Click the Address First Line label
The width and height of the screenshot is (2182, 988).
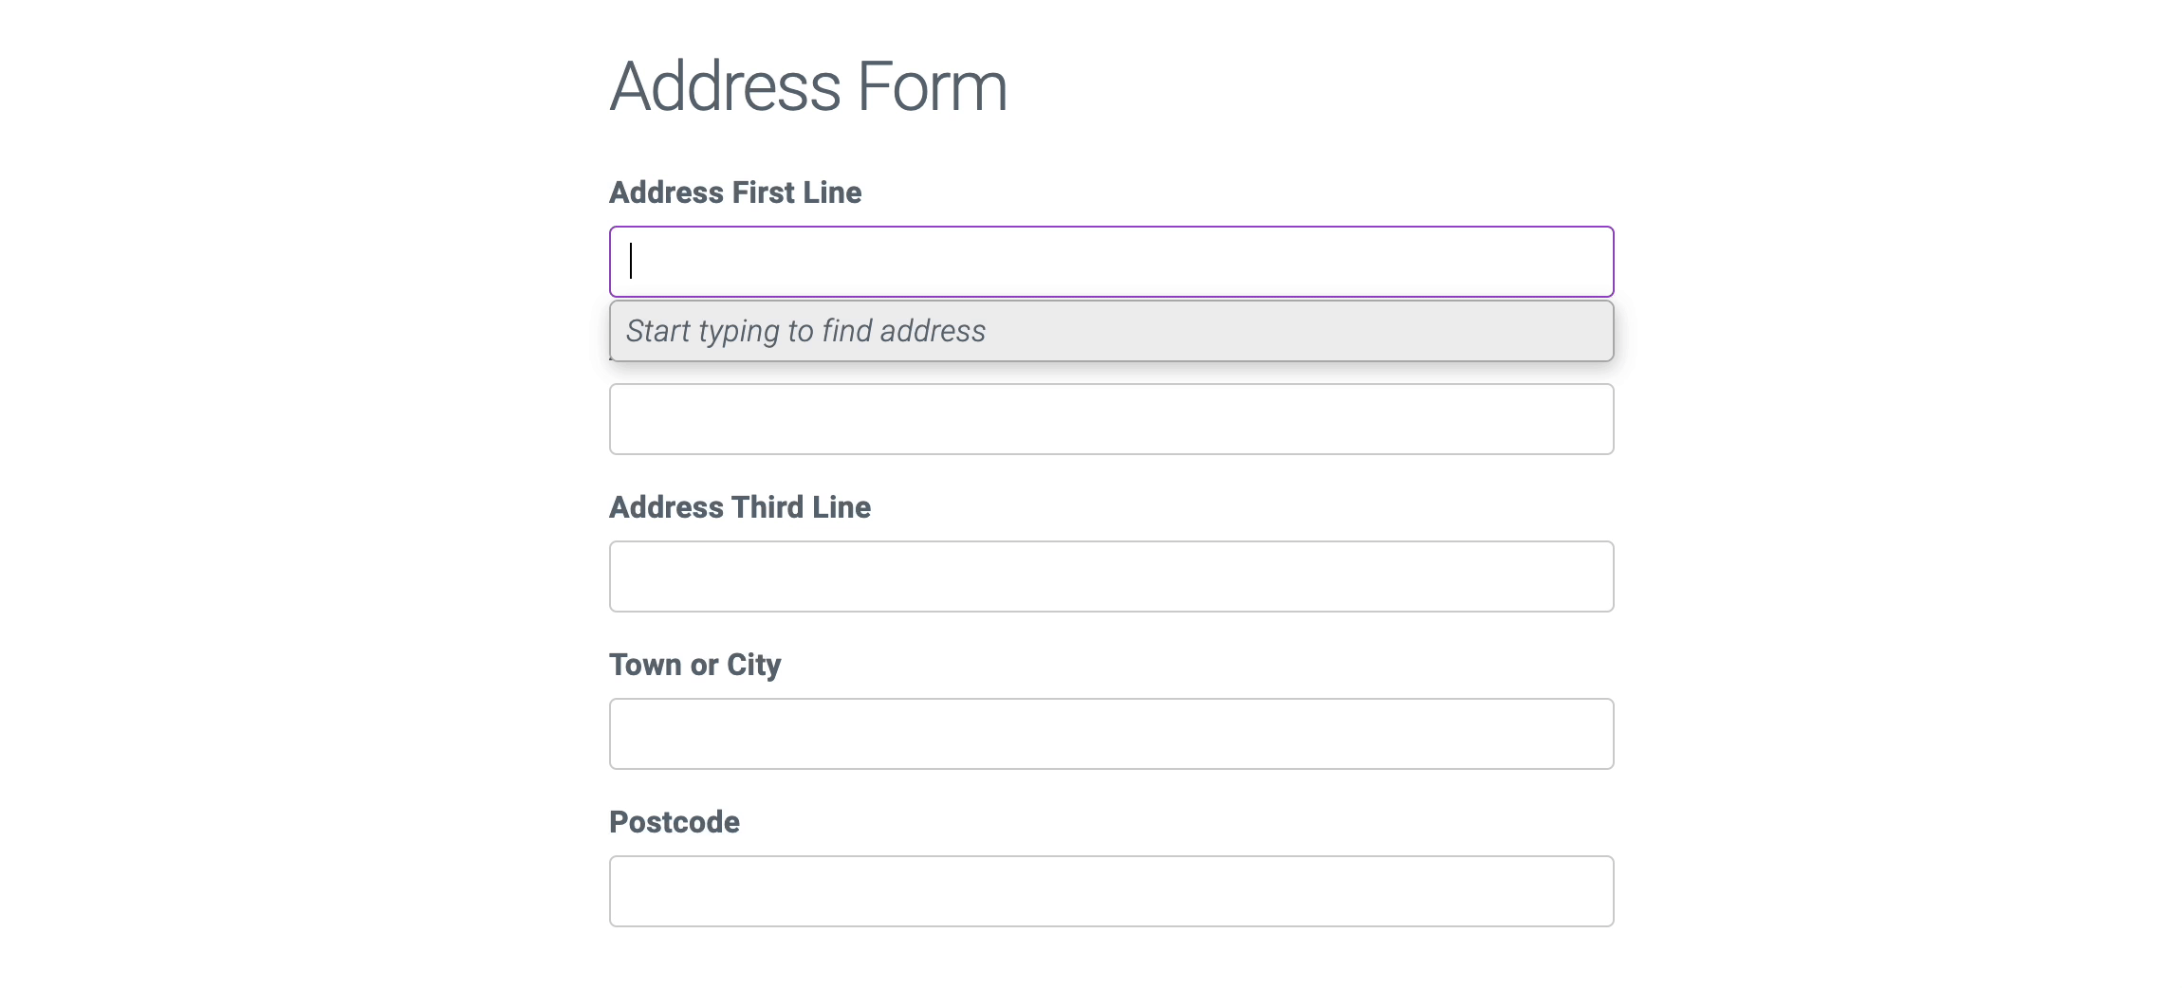point(735,192)
